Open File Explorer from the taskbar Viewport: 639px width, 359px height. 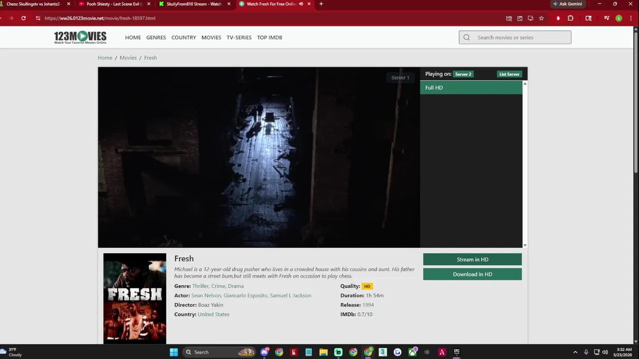[x=323, y=352]
